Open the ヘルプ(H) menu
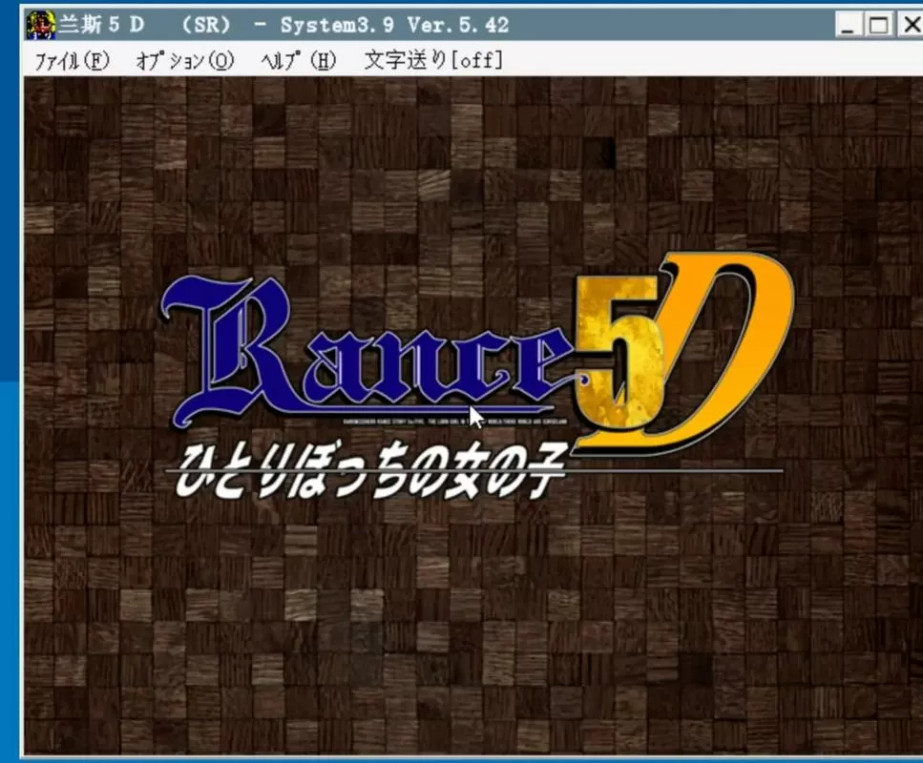The width and height of the screenshot is (923, 763). (x=299, y=61)
